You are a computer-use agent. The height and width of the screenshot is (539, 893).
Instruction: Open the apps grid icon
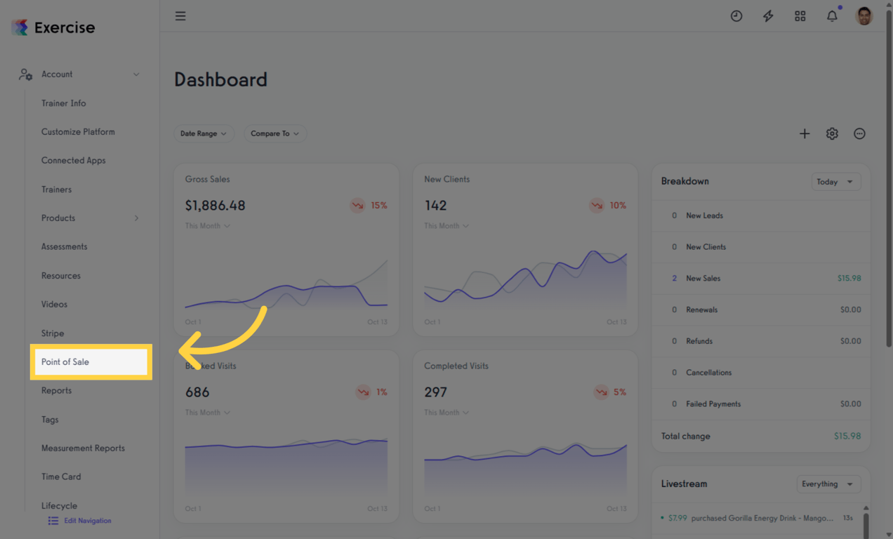coord(800,16)
